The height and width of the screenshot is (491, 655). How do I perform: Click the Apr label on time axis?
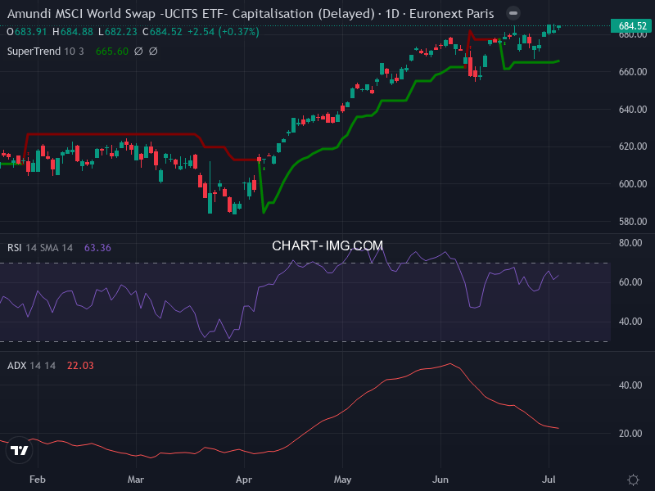point(244,480)
